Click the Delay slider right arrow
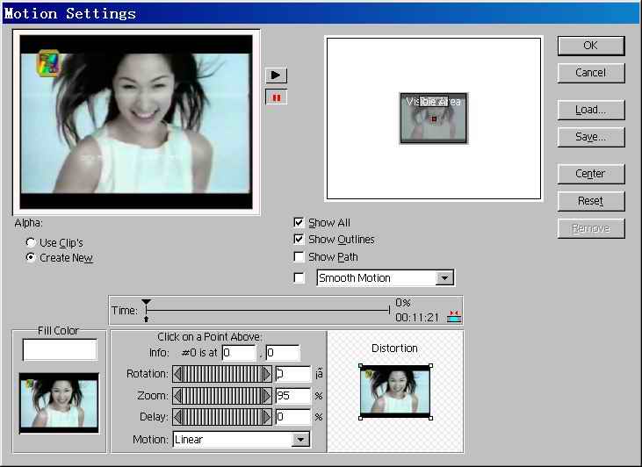This screenshot has width=642, height=467. pos(267,417)
